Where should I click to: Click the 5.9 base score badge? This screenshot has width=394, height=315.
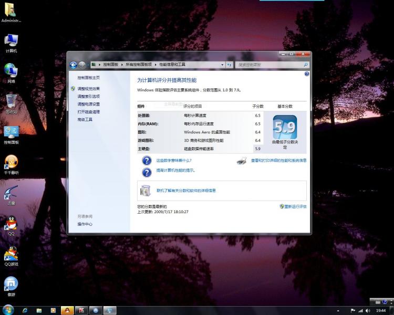(285, 127)
